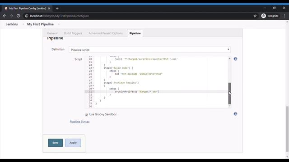Open the My First Pipeline breadcrumb link
The image size is (289, 162).
(x=40, y=24)
